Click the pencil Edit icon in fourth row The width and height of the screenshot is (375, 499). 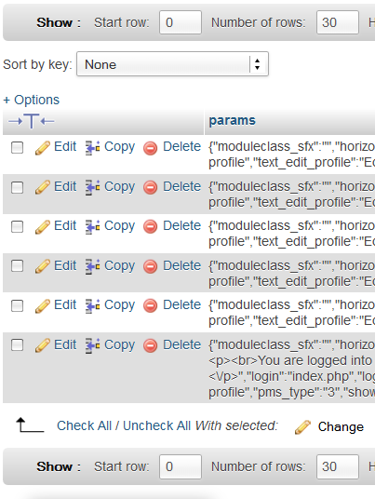[43, 266]
